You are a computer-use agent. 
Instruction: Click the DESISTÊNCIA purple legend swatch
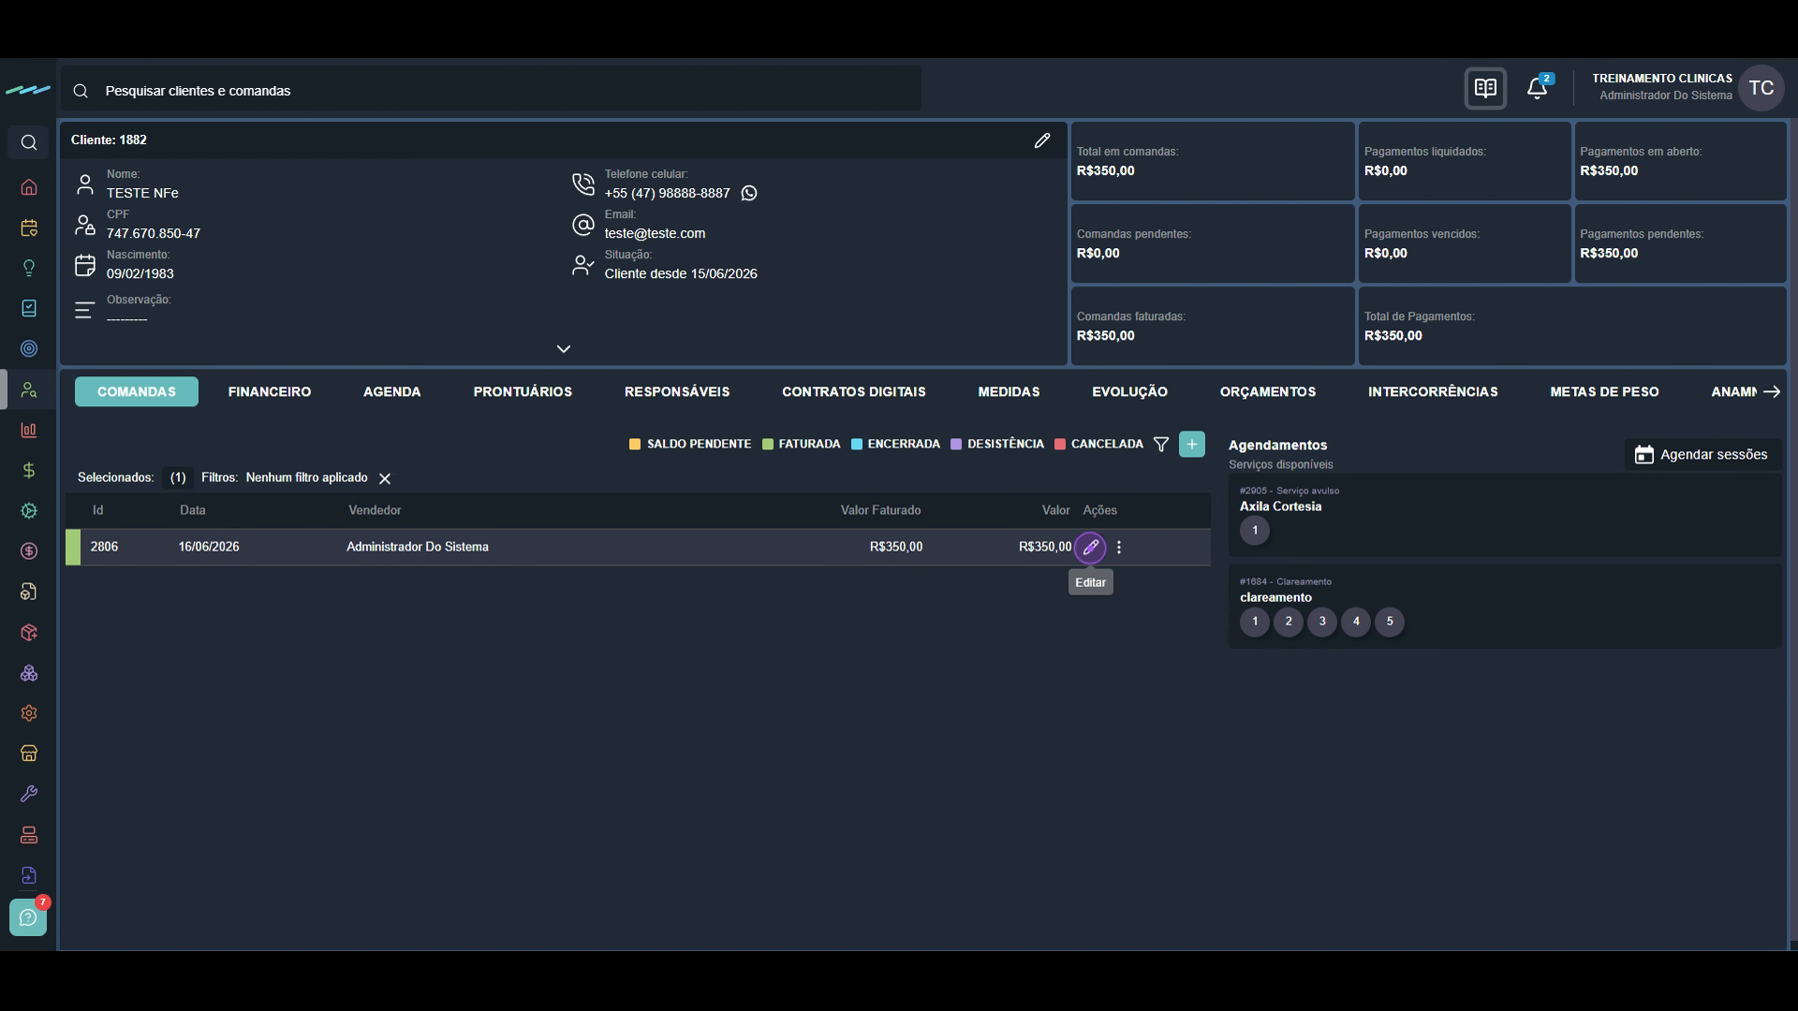956,445
